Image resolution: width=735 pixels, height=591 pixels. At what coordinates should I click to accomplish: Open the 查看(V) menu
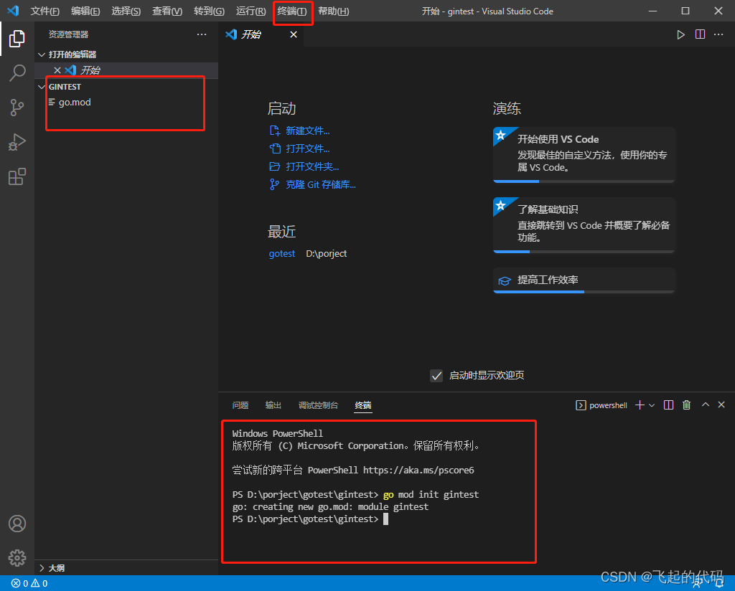(167, 11)
